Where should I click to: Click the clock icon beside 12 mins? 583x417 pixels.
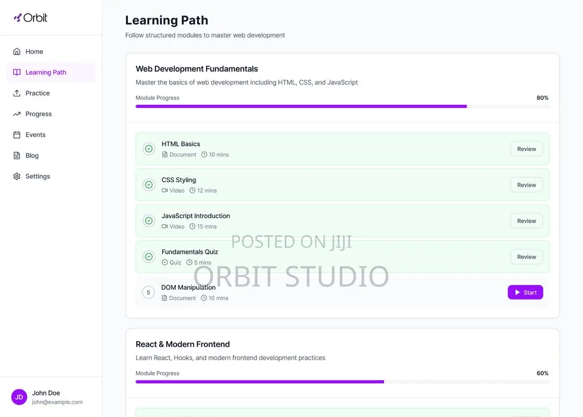tap(192, 190)
